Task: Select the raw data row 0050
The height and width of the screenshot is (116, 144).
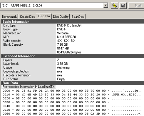Action: (72, 110)
